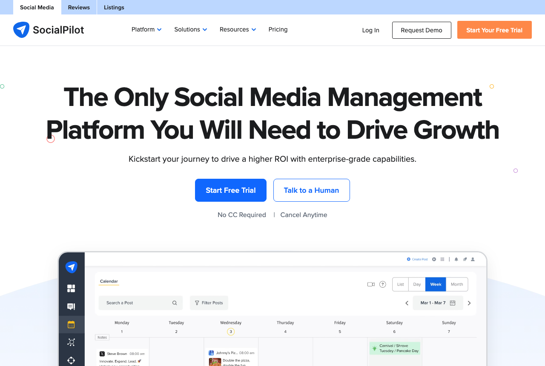
Task: Switch to the Listings tab
Action: (114, 7)
